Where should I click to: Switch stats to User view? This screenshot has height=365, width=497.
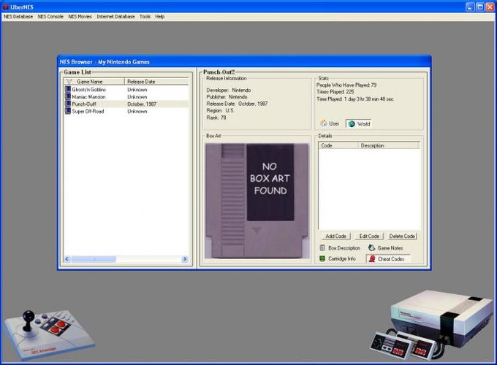330,123
